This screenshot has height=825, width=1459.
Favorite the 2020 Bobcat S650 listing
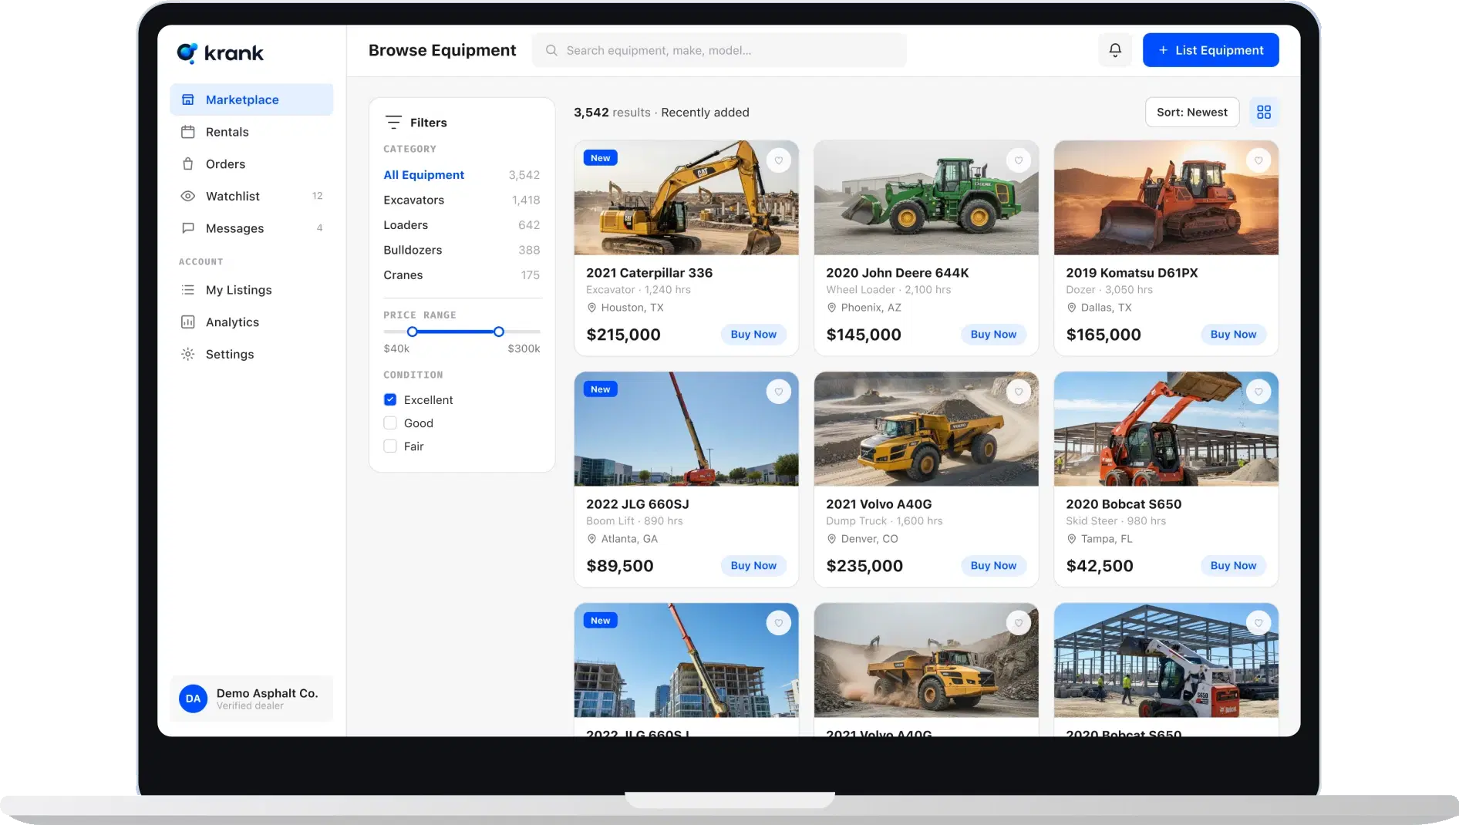[x=1259, y=392]
